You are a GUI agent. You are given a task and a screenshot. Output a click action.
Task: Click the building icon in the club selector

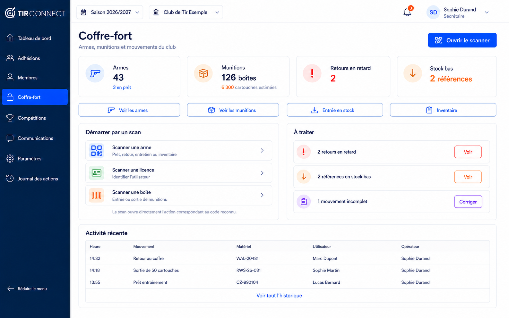[156, 13]
